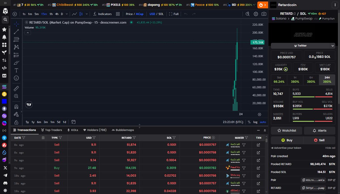Set chart range to 5d
340x194 pixels.
[x=58, y=122]
